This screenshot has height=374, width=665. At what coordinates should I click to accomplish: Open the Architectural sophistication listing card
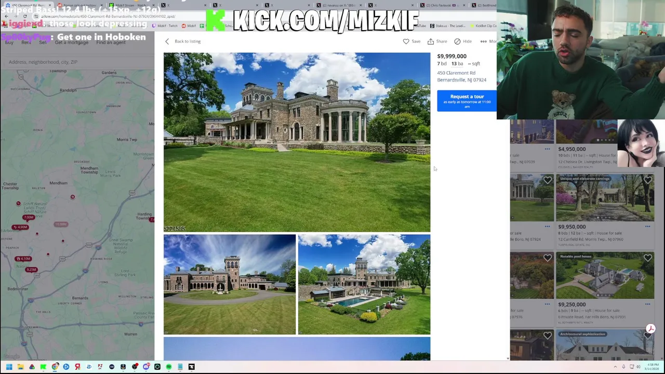[x=605, y=344]
